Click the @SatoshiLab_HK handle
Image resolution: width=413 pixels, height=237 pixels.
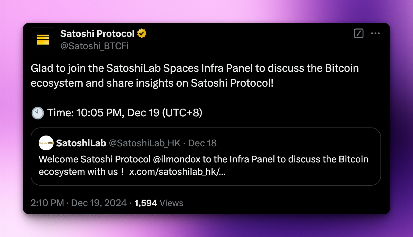coord(145,143)
